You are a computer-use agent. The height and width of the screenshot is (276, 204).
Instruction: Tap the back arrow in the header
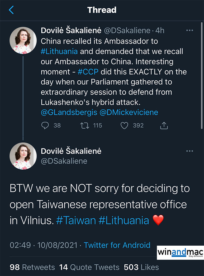pos(11,10)
